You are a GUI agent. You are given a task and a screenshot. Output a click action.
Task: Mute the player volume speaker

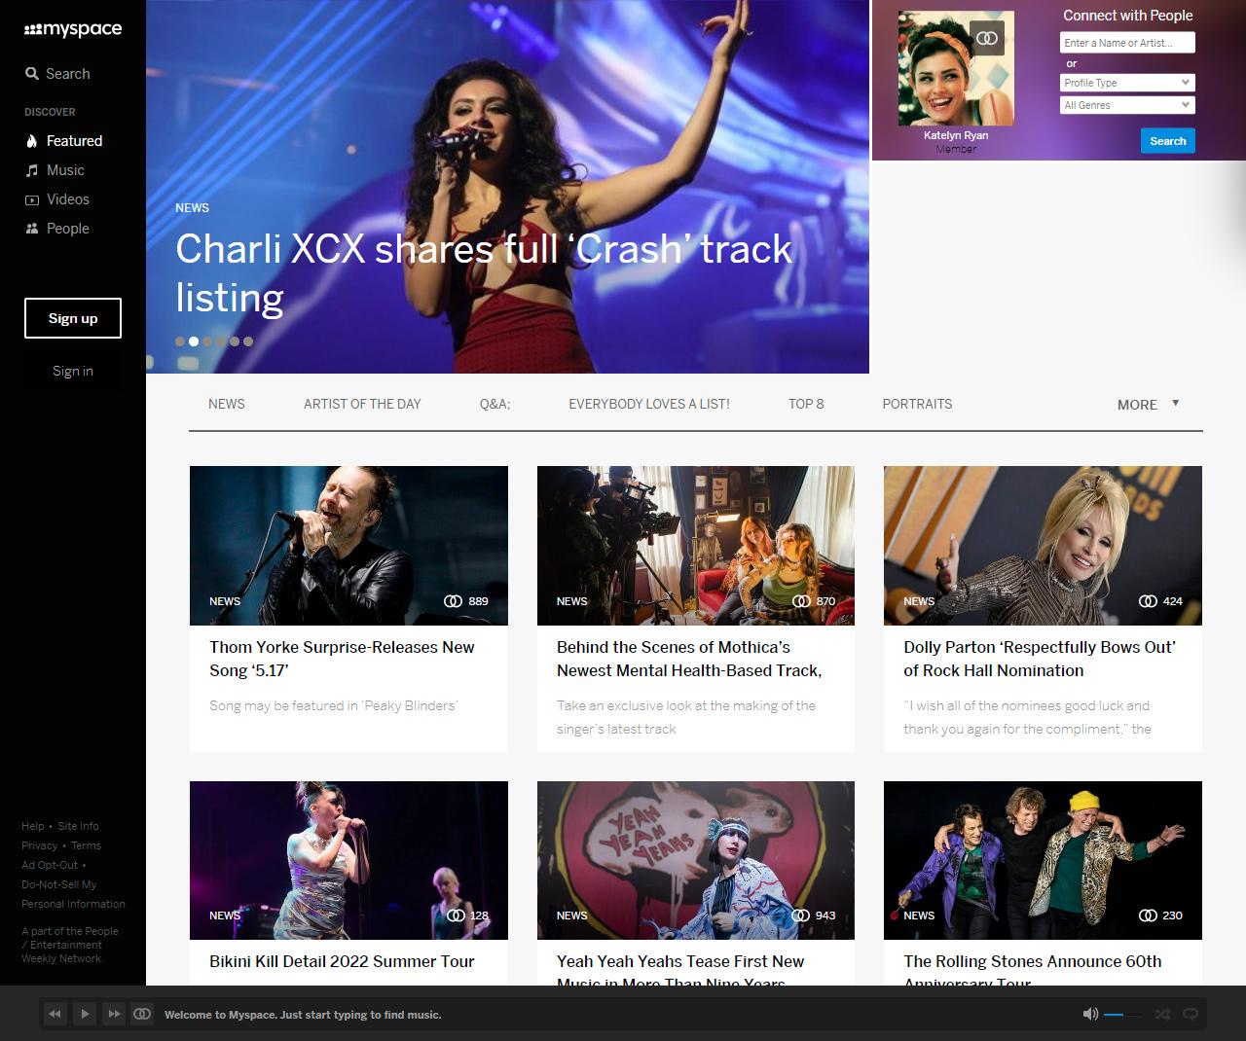click(x=1090, y=1014)
